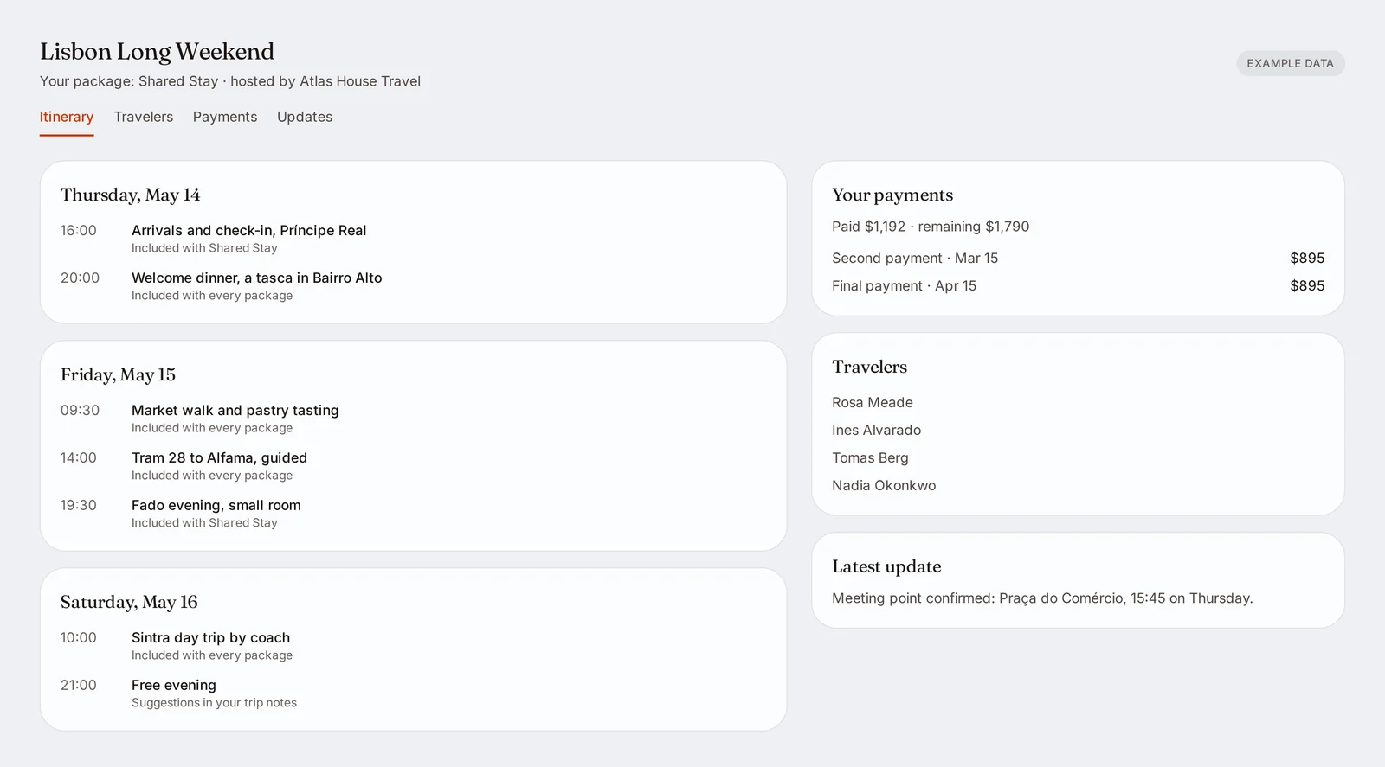Click the Saturday, May 16 heading

129,602
